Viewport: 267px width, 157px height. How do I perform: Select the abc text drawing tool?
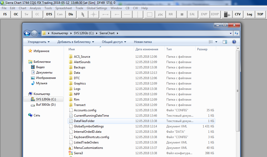pyautogui.click(x=160, y=14)
